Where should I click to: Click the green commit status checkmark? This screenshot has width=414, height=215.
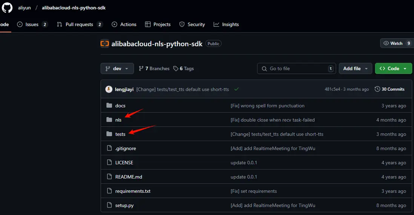(236, 89)
